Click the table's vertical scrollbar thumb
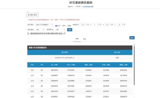This screenshot has width=160, height=98. click(x=134, y=66)
